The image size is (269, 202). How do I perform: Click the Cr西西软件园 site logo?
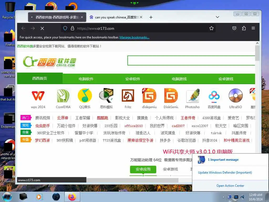pyautogui.click(x=50, y=62)
